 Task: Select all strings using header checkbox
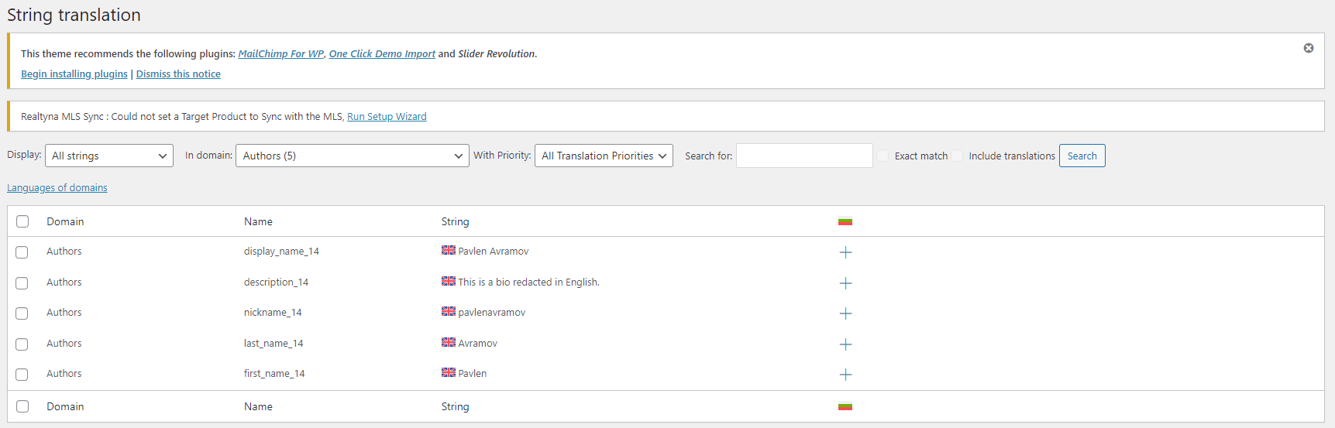(x=22, y=221)
